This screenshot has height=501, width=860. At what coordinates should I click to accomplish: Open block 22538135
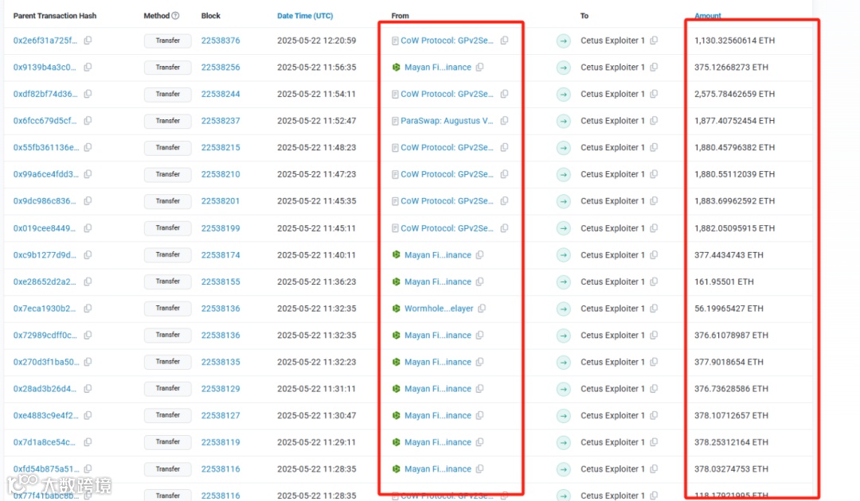coord(221,362)
